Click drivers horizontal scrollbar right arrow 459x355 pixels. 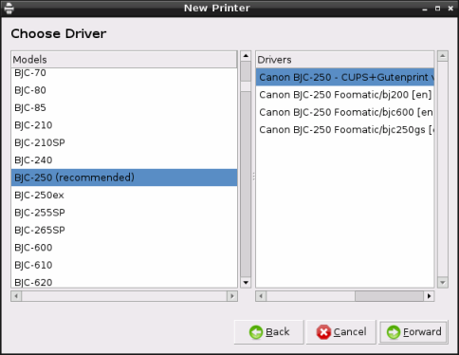pos(429,296)
